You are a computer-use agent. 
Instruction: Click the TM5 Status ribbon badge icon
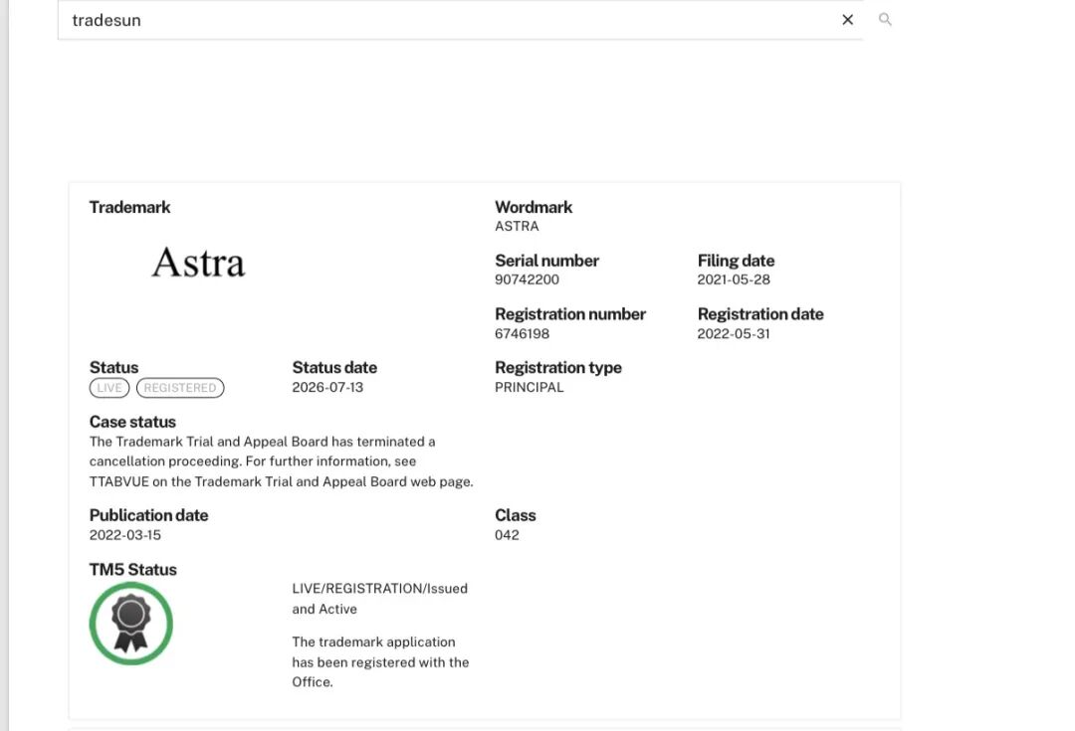pyautogui.click(x=131, y=624)
